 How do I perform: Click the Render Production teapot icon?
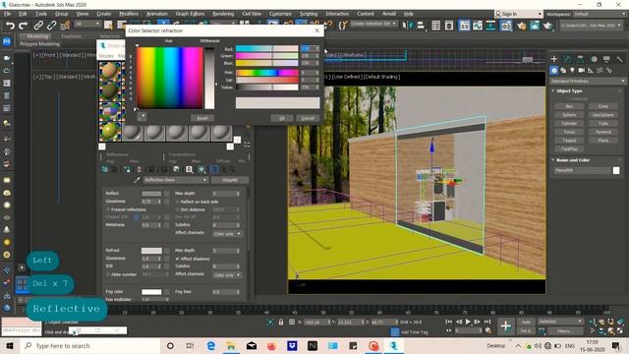tap(547, 26)
